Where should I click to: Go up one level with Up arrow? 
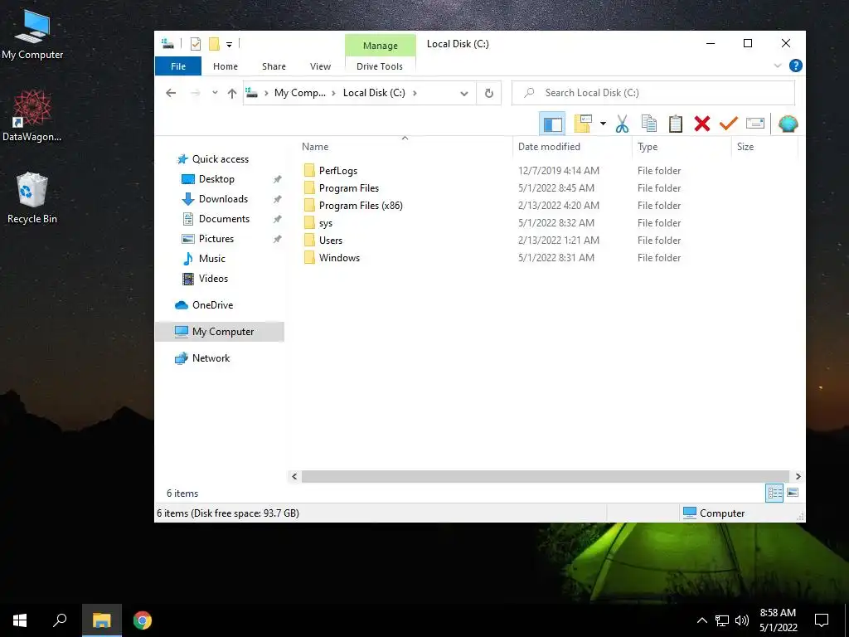(232, 93)
